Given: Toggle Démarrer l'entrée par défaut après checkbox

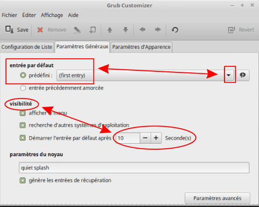Looking at the screenshot, I should pos(23,138).
